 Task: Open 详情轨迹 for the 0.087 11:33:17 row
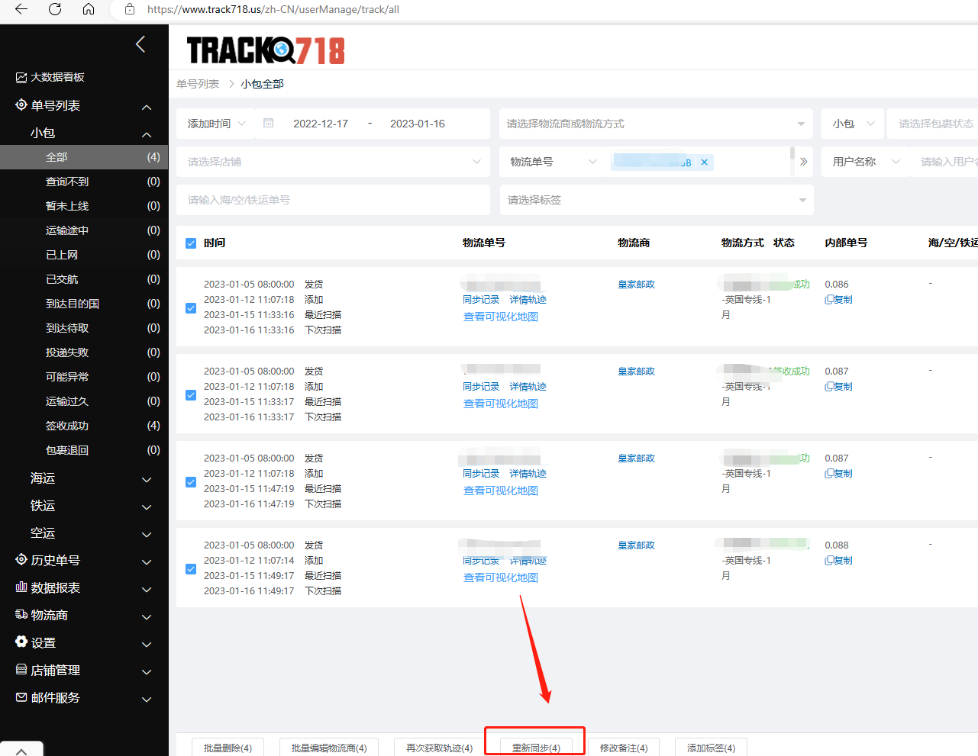click(x=528, y=387)
